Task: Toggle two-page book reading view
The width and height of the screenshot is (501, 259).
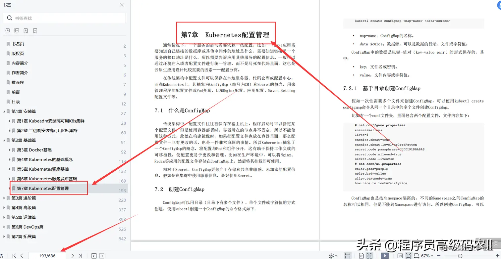Action: click(x=369, y=255)
